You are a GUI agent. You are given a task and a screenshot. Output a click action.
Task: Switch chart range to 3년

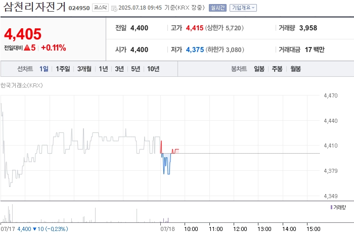point(119,69)
